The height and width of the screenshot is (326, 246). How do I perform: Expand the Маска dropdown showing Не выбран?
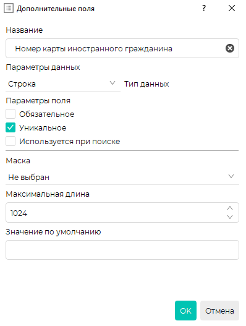tap(122, 178)
